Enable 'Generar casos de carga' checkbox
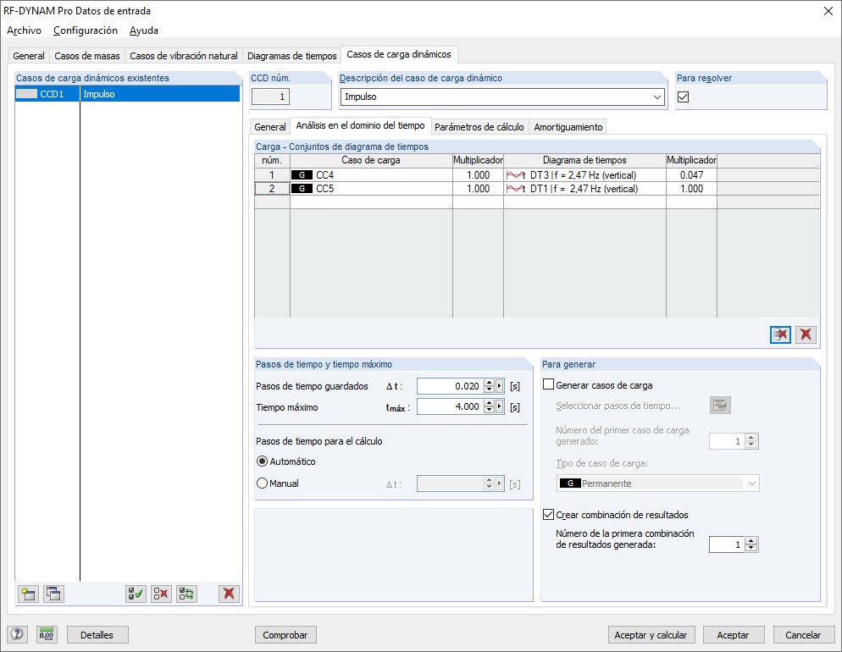The width and height of the screenshot is (842, 652). [x=548, y=384]
